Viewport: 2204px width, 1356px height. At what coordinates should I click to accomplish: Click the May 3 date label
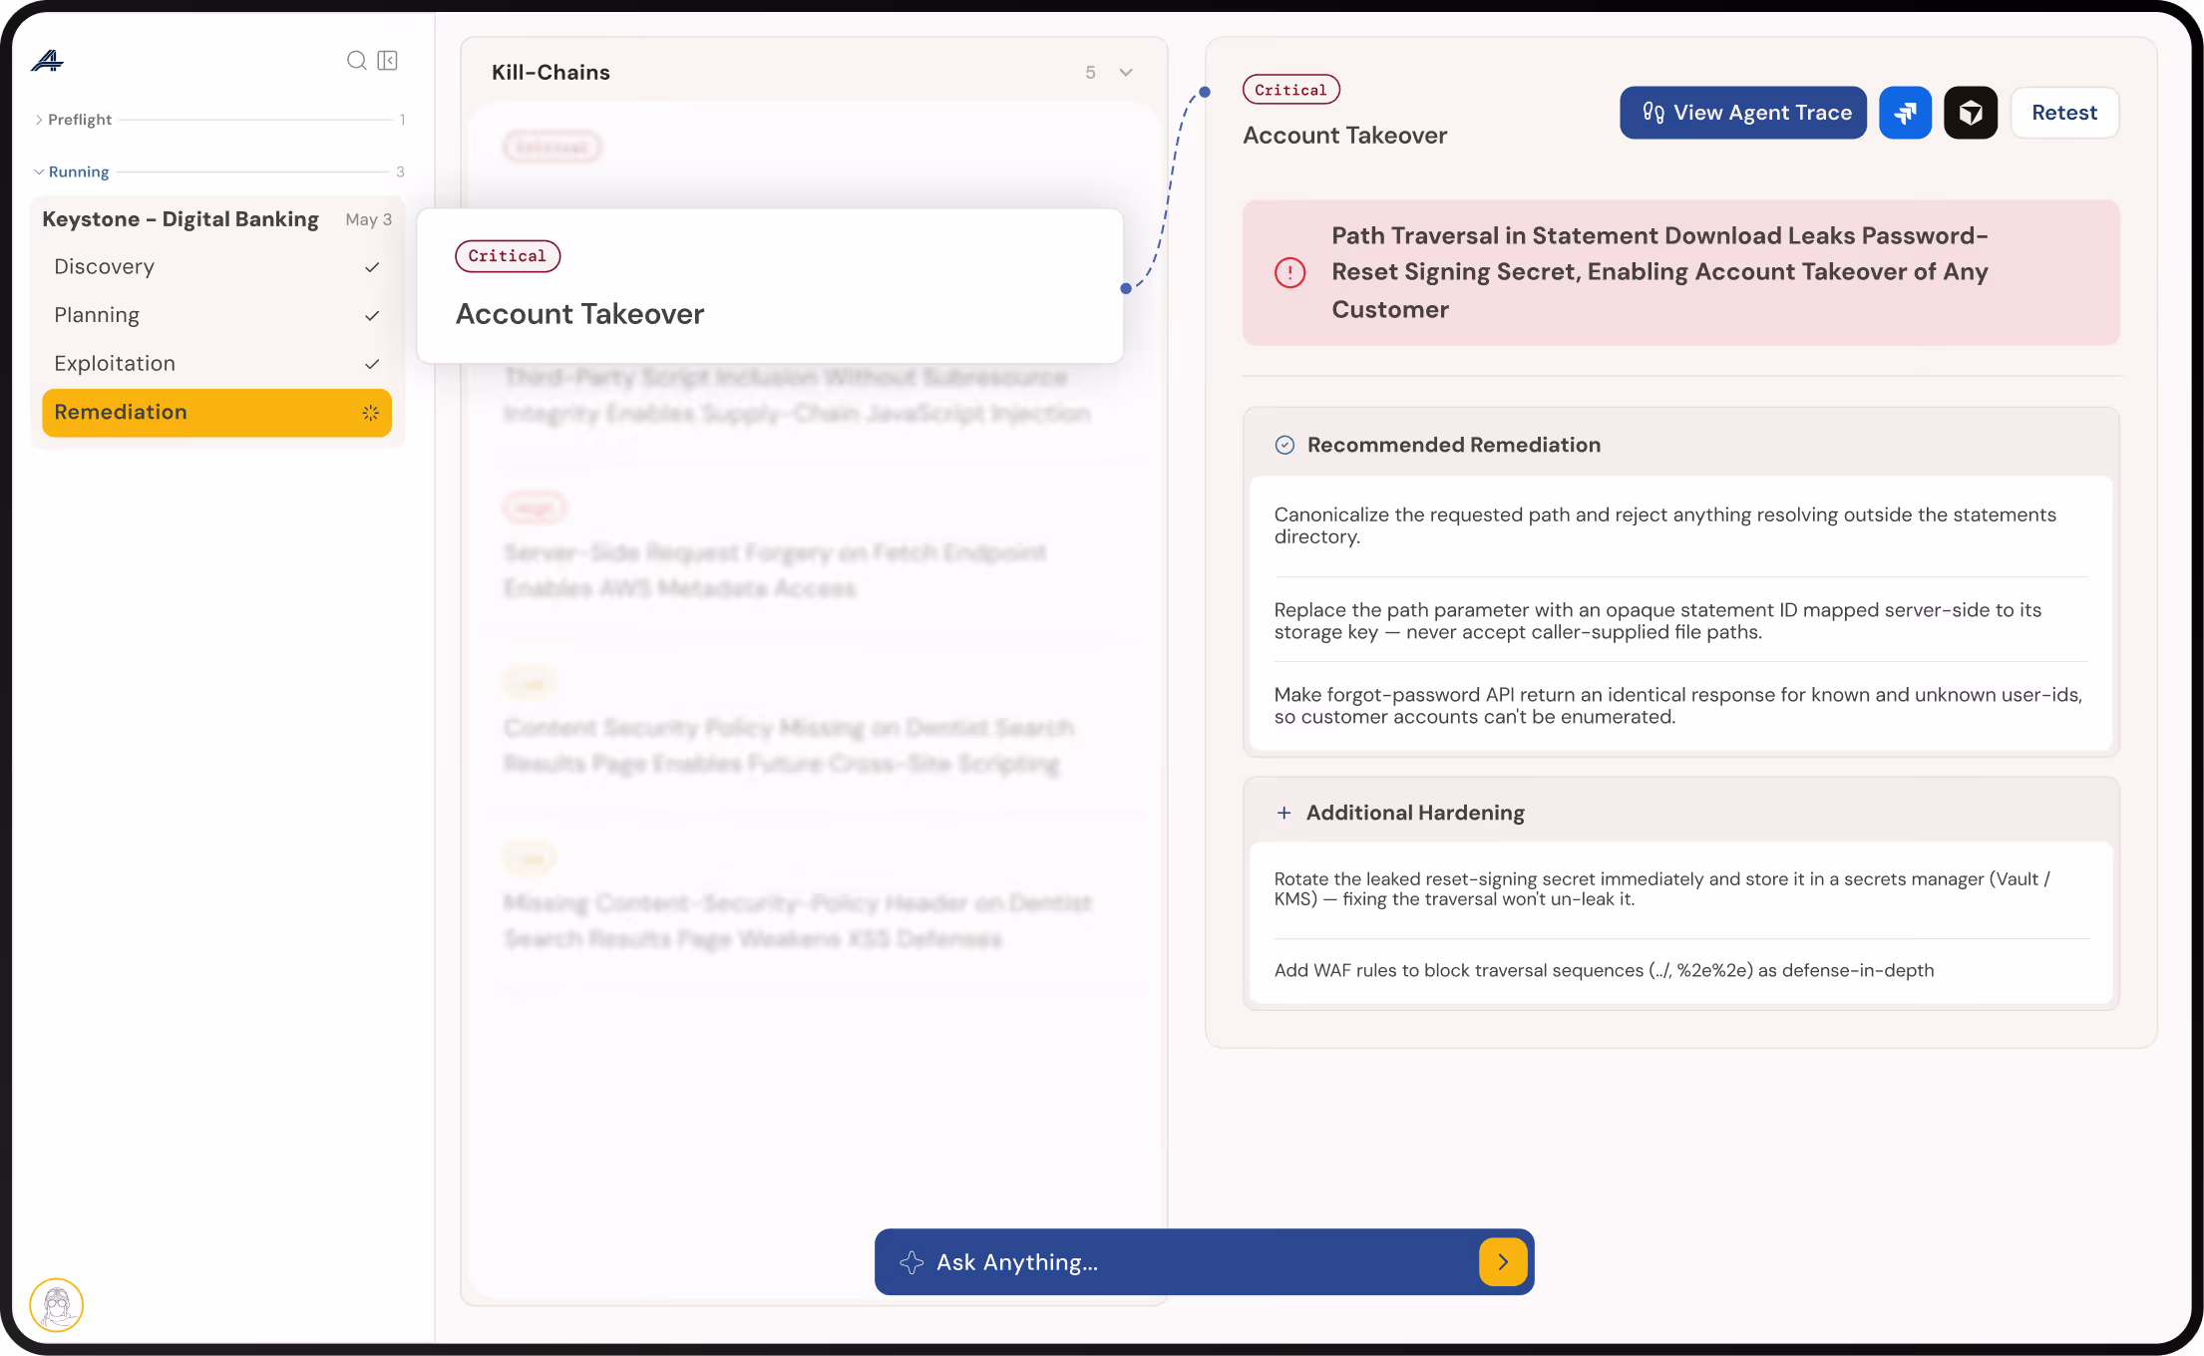click(369, 219)
